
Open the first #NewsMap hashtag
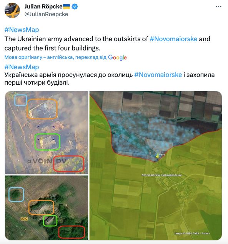coord(22,30)
